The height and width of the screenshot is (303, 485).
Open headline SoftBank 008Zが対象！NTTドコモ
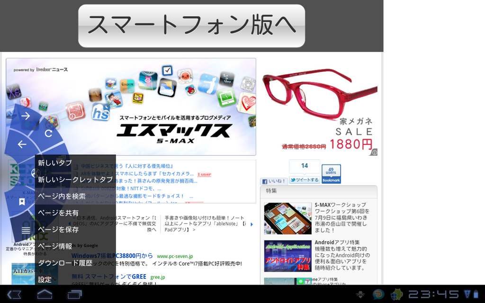tap(121, 188)
